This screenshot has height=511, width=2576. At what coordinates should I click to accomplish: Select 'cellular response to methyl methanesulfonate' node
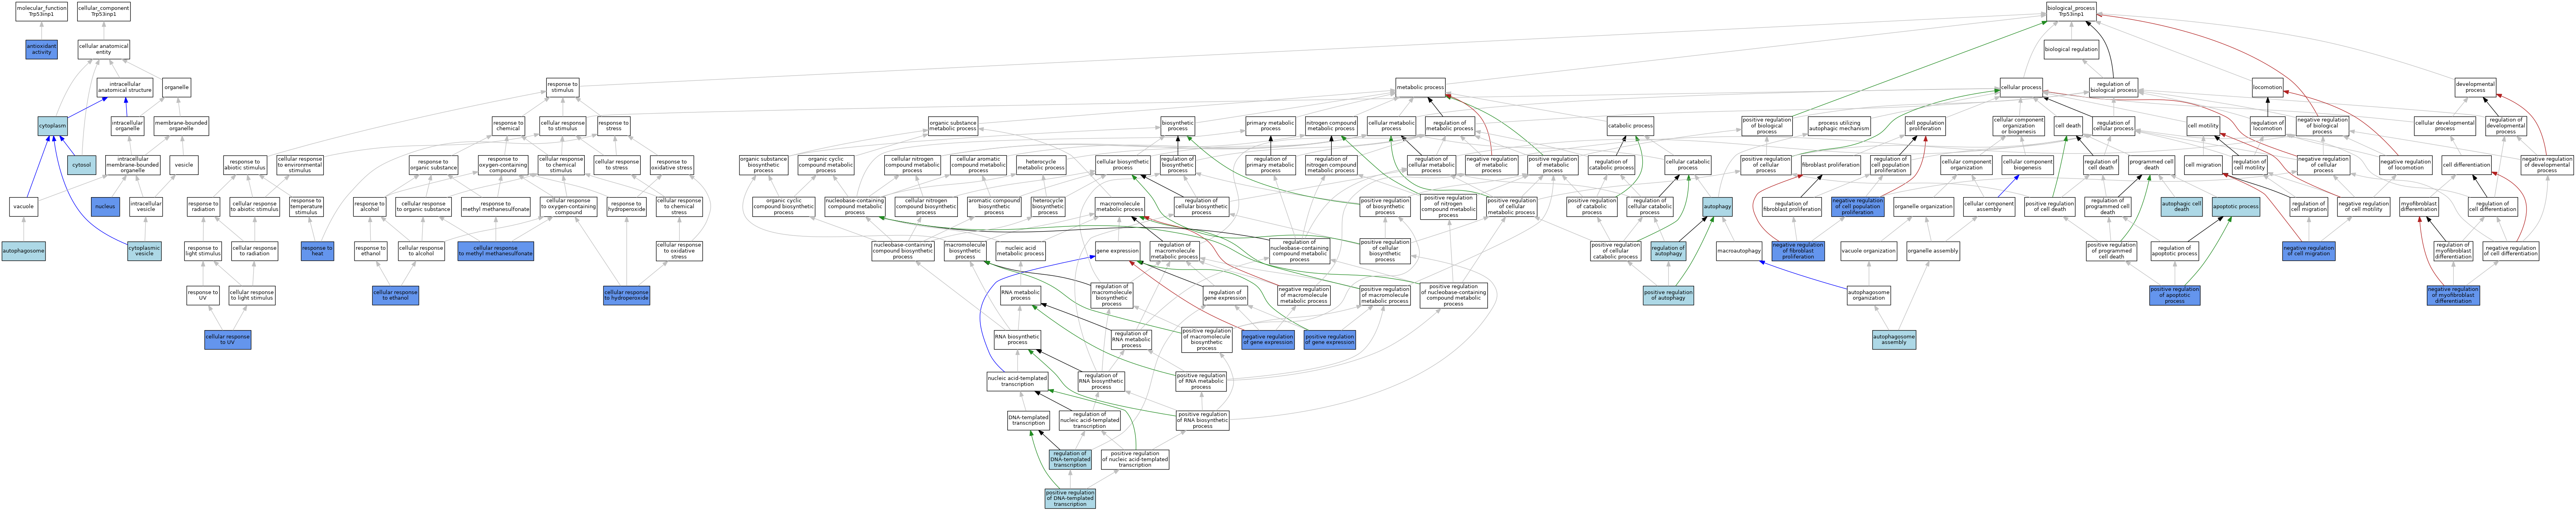pos(496,251)
